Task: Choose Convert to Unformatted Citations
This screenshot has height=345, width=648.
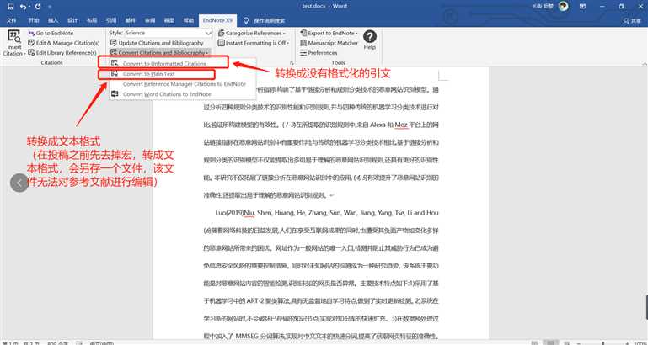Action: click(x=164, y=64)
